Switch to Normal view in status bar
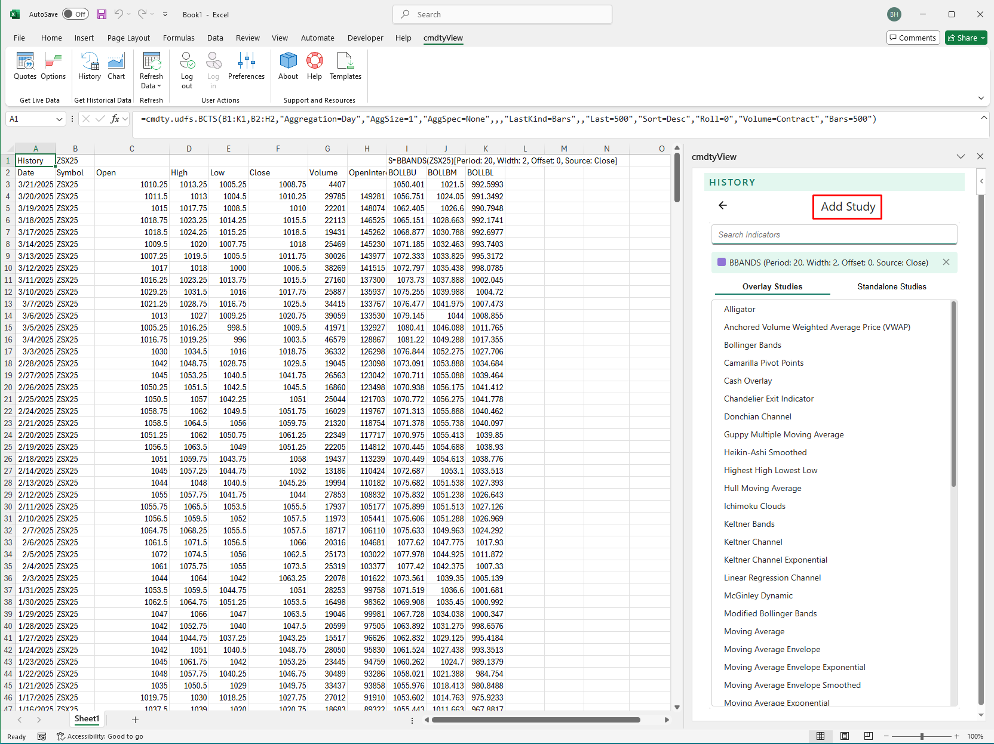Viewport: 994px width, 744px height. pos(820,736)
